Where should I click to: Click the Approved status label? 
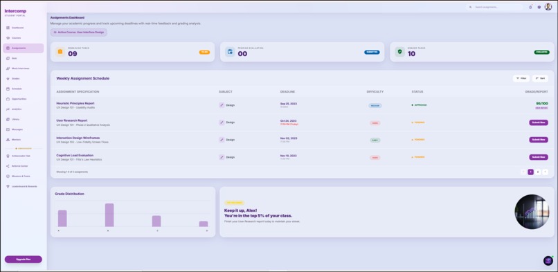[x=420, y=105]
